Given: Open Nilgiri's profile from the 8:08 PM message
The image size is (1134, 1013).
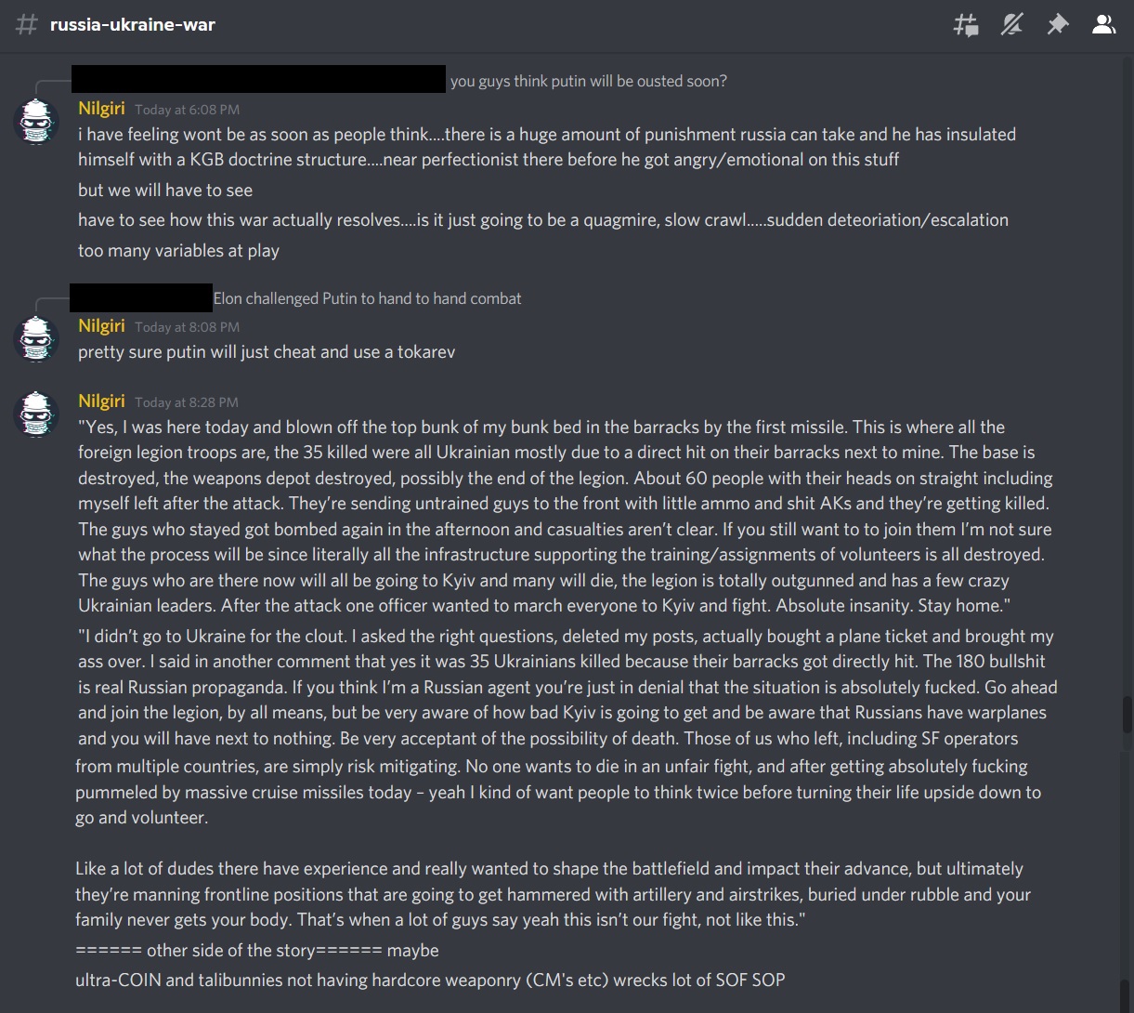Looking at the screenshot, I should (101, 326).
